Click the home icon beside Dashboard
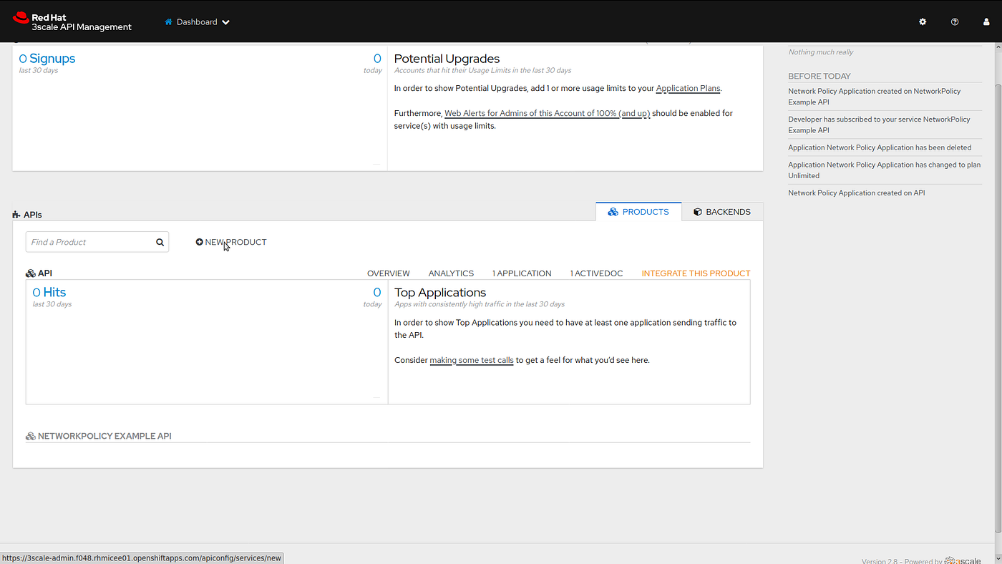Image resolution: width=1002 pixels, height=564 pixels. coord(169,22)
